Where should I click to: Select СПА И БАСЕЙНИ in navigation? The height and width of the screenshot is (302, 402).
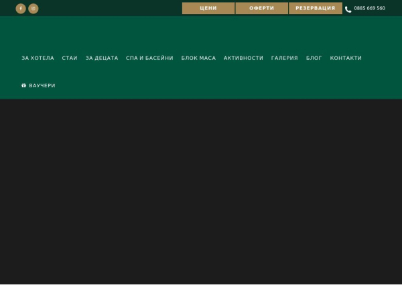149,58
